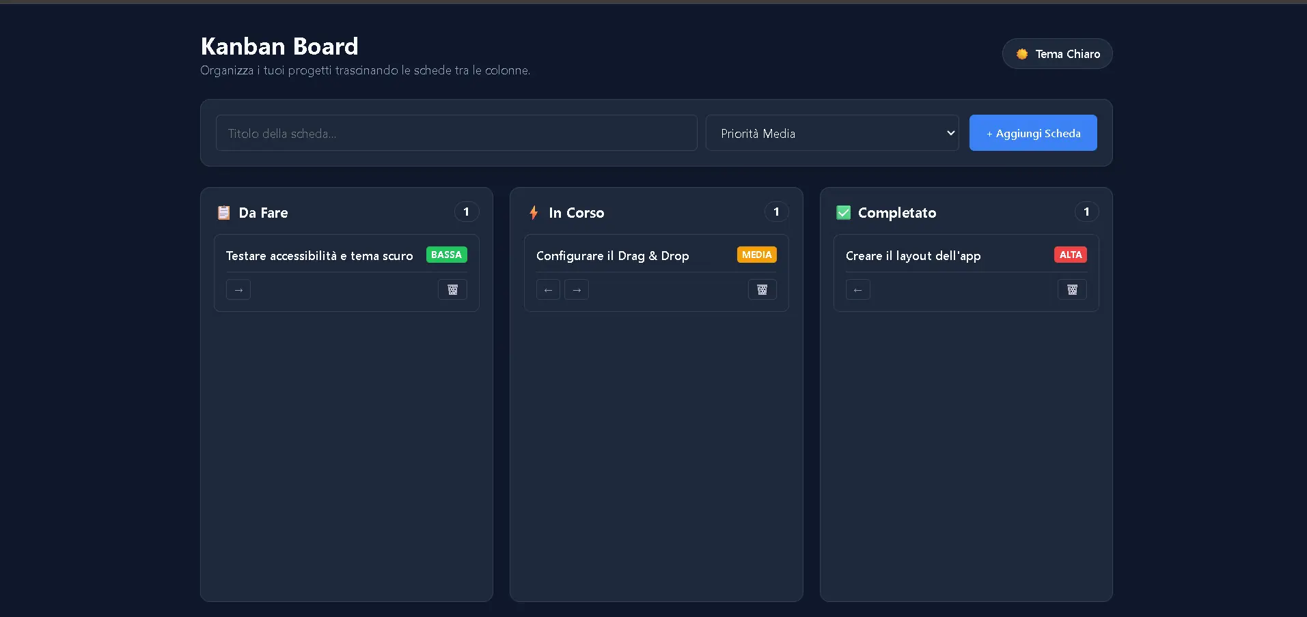The width and height of the screenshot is (1307, 617).
Task: Click the 'Organizza i tuoi progetti' subtitle
Action: click(x=366, y=70)
